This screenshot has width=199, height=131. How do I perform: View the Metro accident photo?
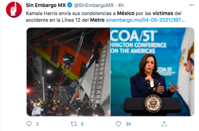coord(69,72)
